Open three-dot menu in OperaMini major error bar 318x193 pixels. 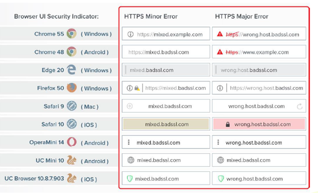[x=219, y=142]
